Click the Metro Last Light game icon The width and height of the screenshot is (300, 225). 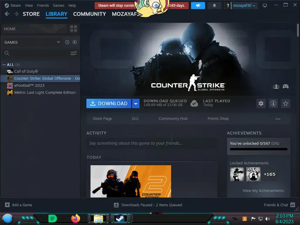tap(10, 92)
